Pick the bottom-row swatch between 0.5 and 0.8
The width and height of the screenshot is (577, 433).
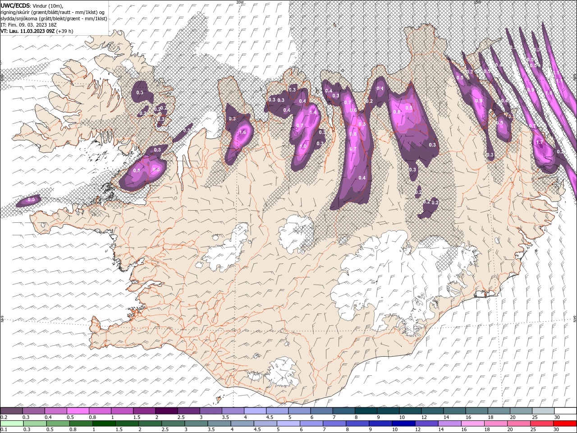57,424
